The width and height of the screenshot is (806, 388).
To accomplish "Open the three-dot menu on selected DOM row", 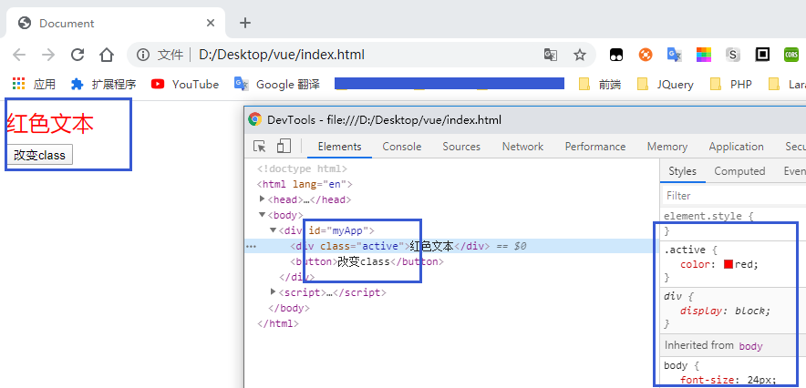I will point(251,246).
